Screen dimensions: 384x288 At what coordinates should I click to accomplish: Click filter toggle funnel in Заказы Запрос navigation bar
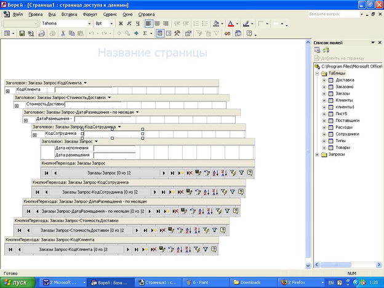[x=241, y=174]
